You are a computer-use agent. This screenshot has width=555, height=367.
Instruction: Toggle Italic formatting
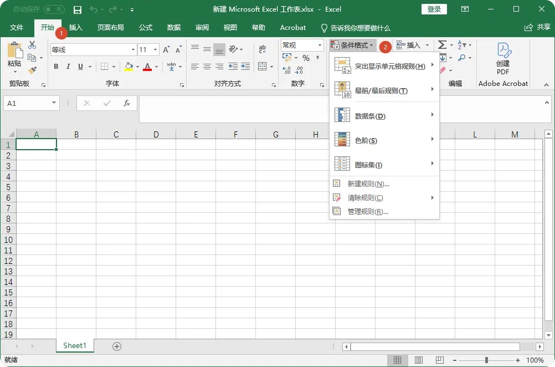point(68,66)
